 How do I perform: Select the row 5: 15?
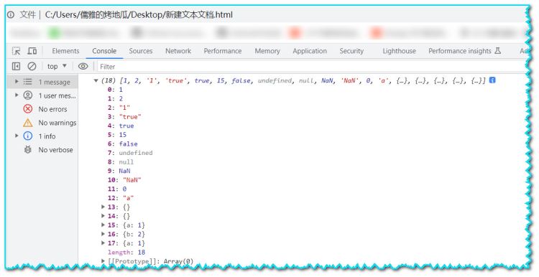(117, 134)
